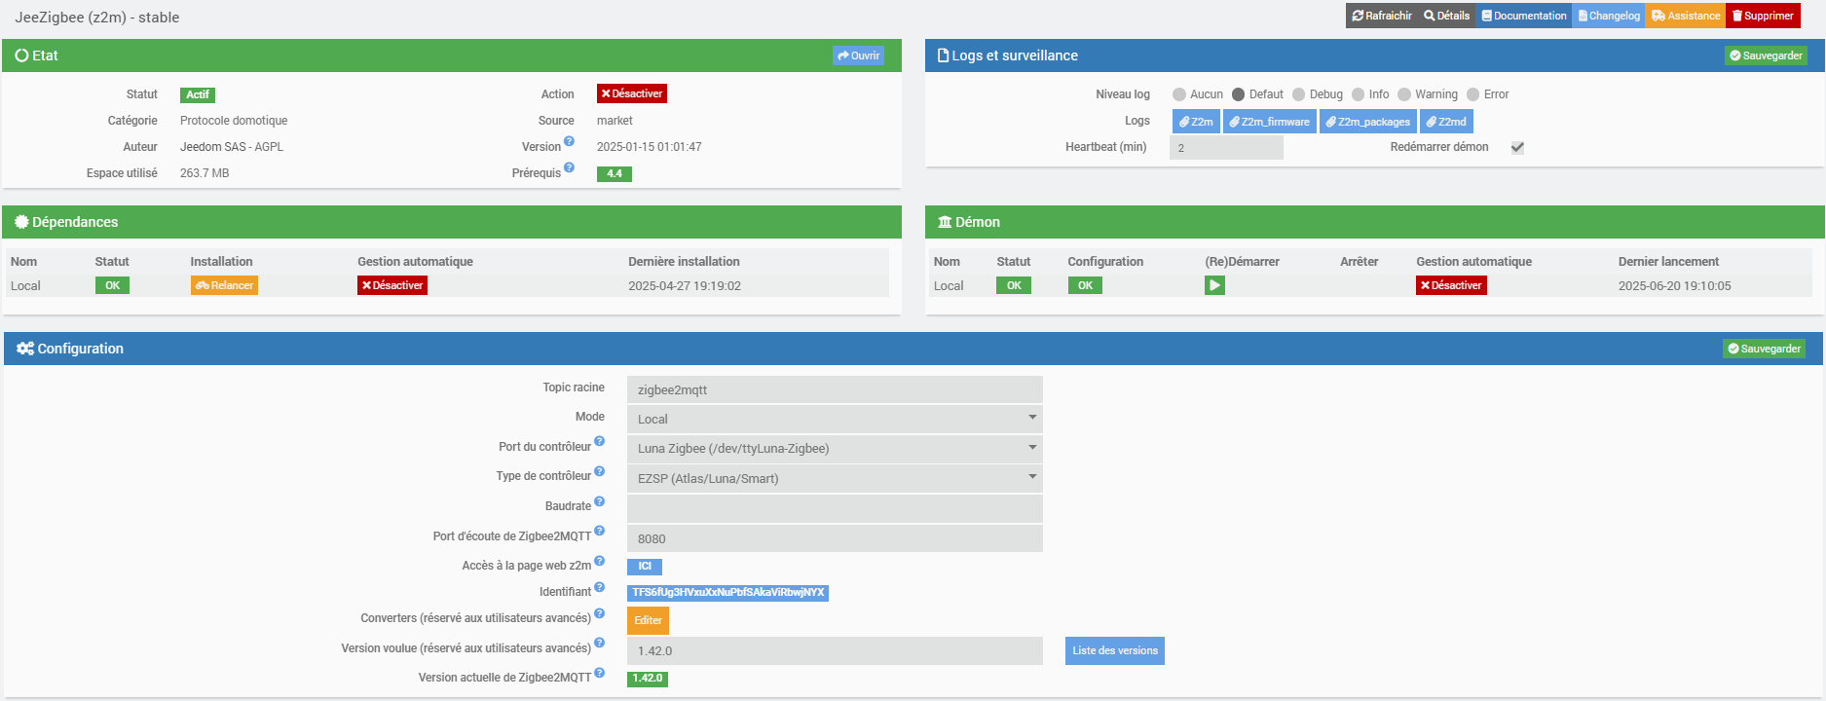Open the Z2md log
1826x701 pixels.
(x=1446, y=122)
